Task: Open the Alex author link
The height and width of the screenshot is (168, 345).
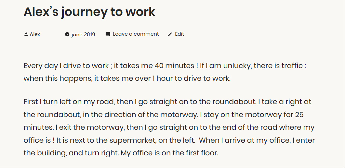Action: (35, 34)
